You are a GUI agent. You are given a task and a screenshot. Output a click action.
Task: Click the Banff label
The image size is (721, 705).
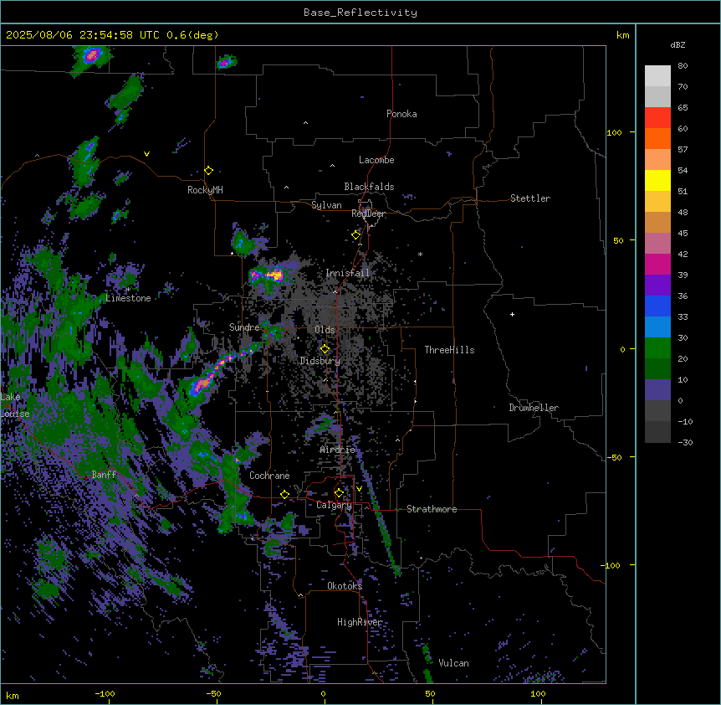point(104,475)
